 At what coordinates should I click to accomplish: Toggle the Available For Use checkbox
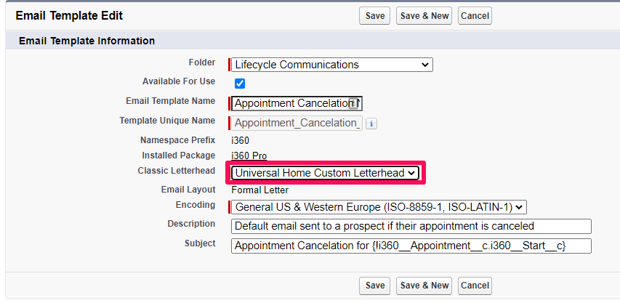[x=240, y=84]
